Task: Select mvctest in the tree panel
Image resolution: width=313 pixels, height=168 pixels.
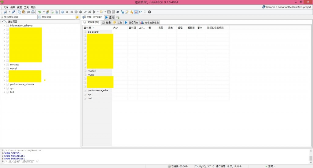Action: click(14, 65)
